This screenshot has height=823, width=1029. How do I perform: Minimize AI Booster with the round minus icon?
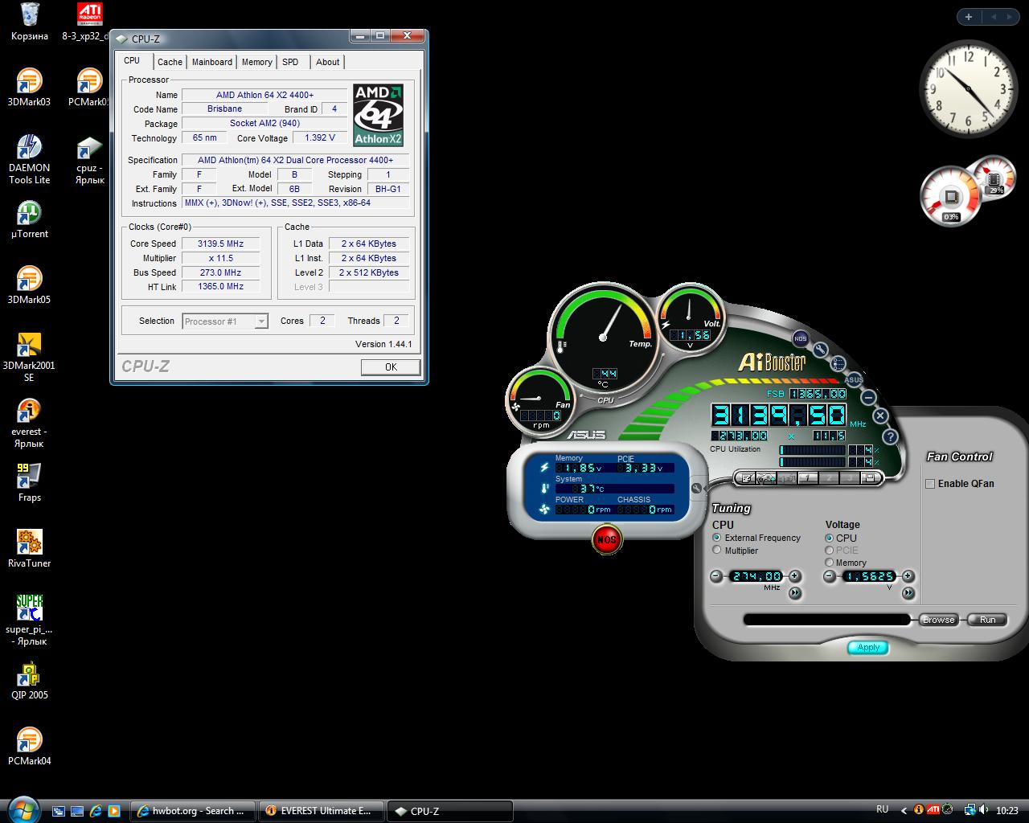tap(868, 397)
